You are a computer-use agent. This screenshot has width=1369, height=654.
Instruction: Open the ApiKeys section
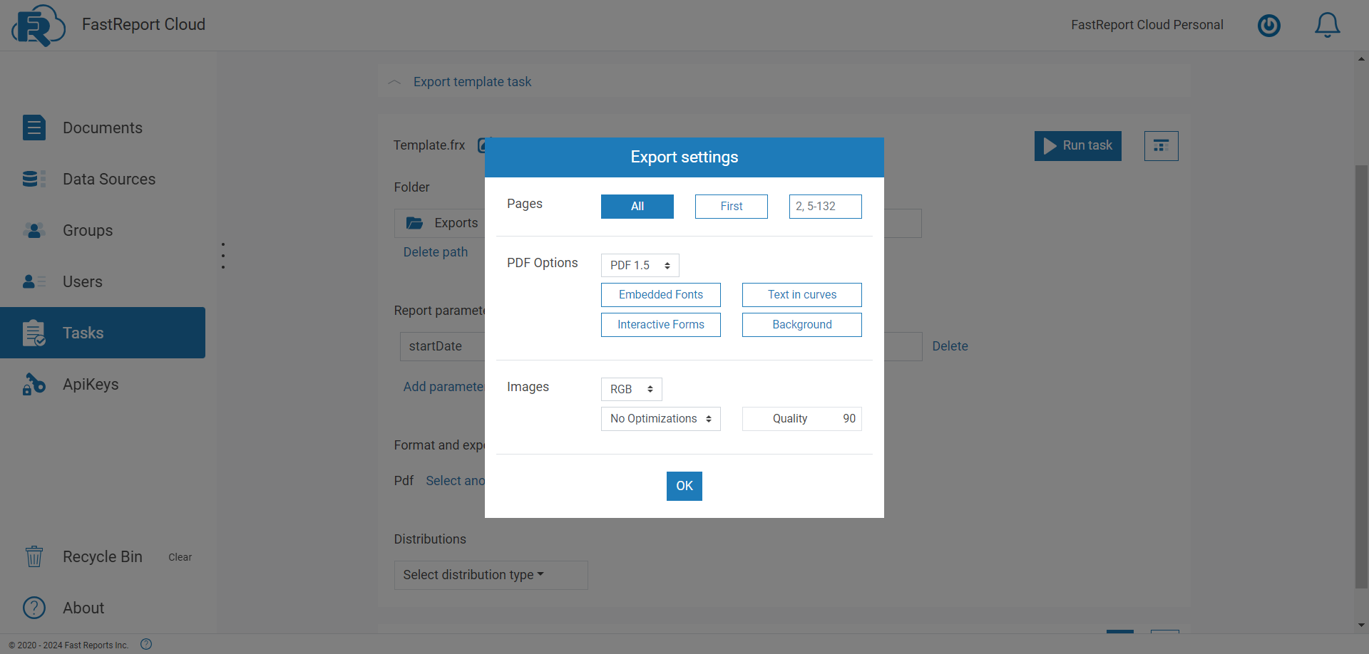(91, 384)
